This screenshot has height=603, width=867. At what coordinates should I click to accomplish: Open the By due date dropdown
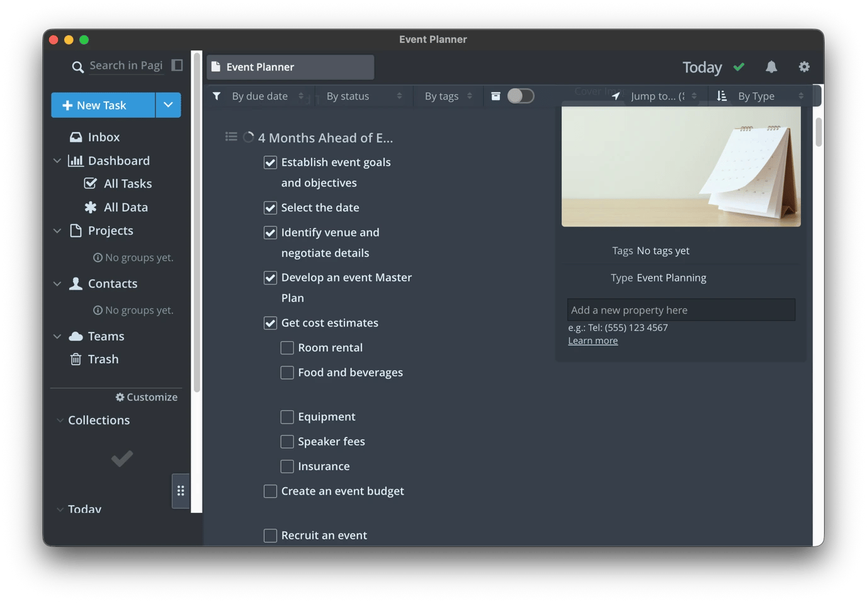point(268,96)
